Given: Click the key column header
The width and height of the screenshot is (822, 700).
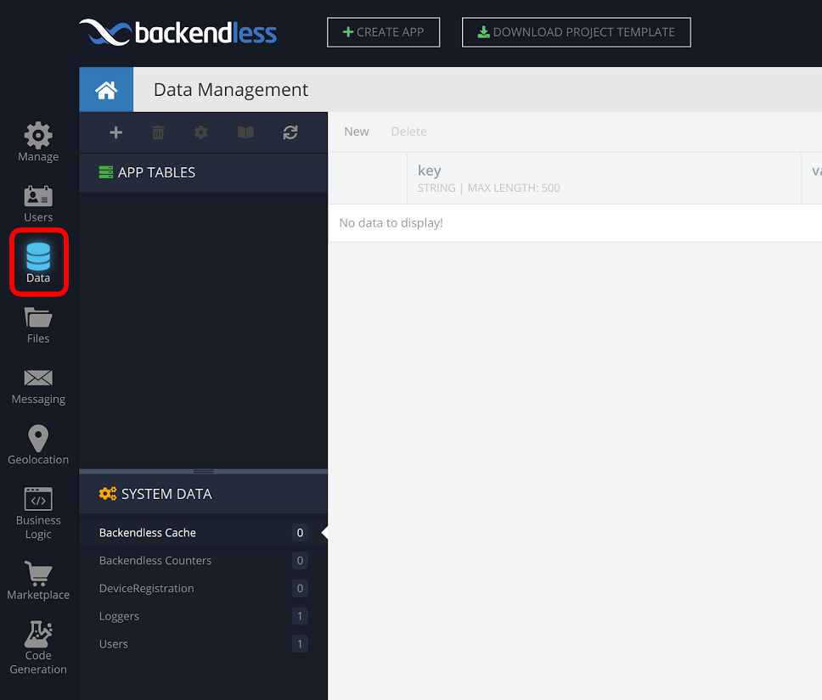Looking at the screenshot, I should (x=604, y=178).
